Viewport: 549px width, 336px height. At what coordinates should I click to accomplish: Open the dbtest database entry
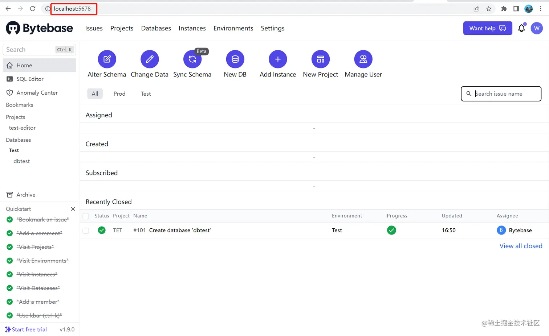[x=21, y=161]
